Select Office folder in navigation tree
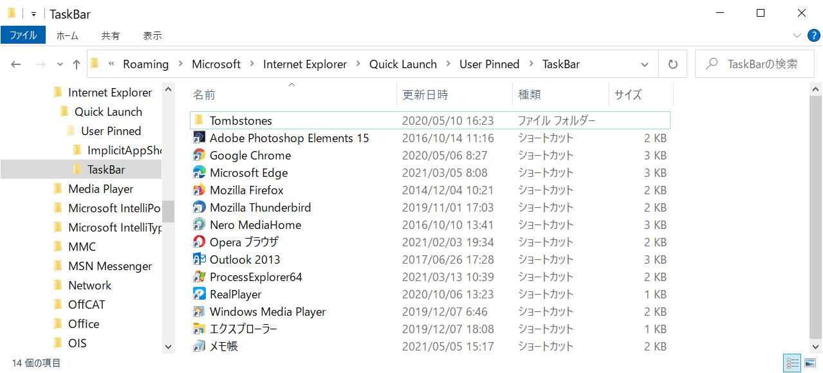Image resolution: width=823 pixels, height=373 pixels. coord(84,324)
